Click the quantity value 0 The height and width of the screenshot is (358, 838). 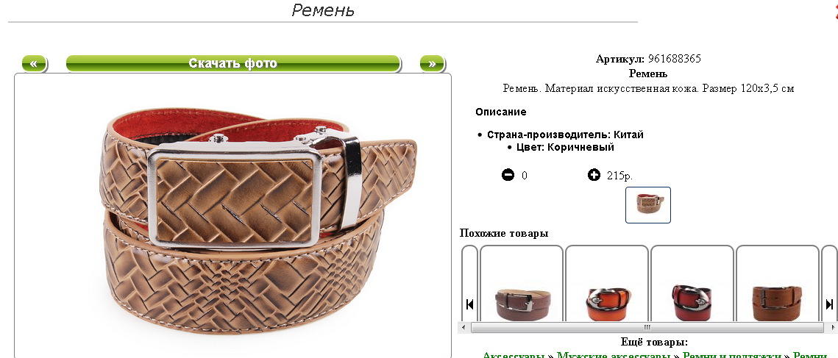click(x=525, y=175)
